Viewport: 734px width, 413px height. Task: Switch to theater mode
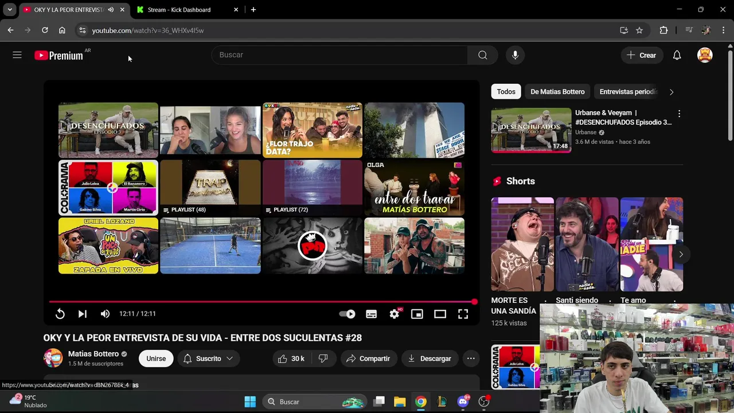pyautogui.click(x=440, y=314)
